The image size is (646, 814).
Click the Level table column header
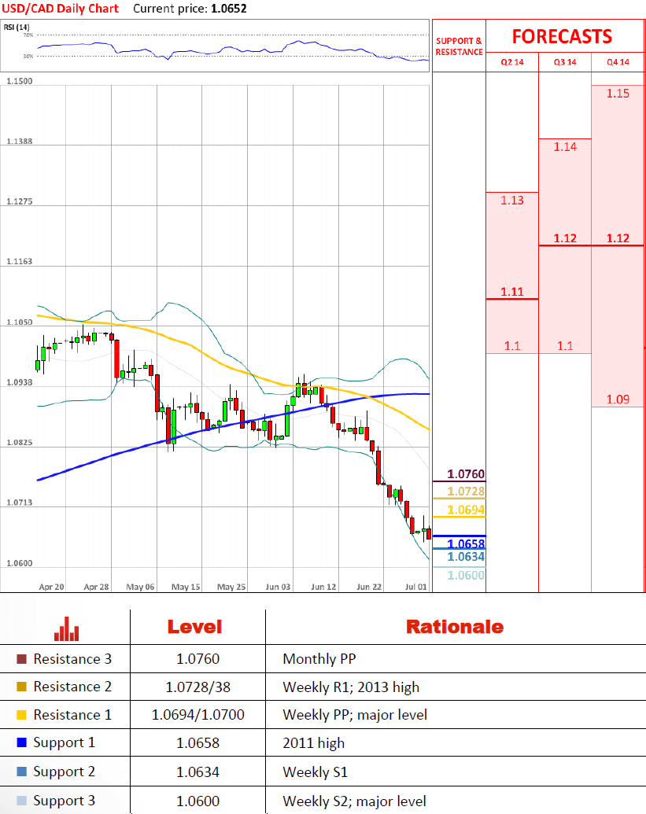point(194,627)
